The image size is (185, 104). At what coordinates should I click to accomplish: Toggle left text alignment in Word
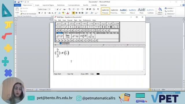pos(73,13)
